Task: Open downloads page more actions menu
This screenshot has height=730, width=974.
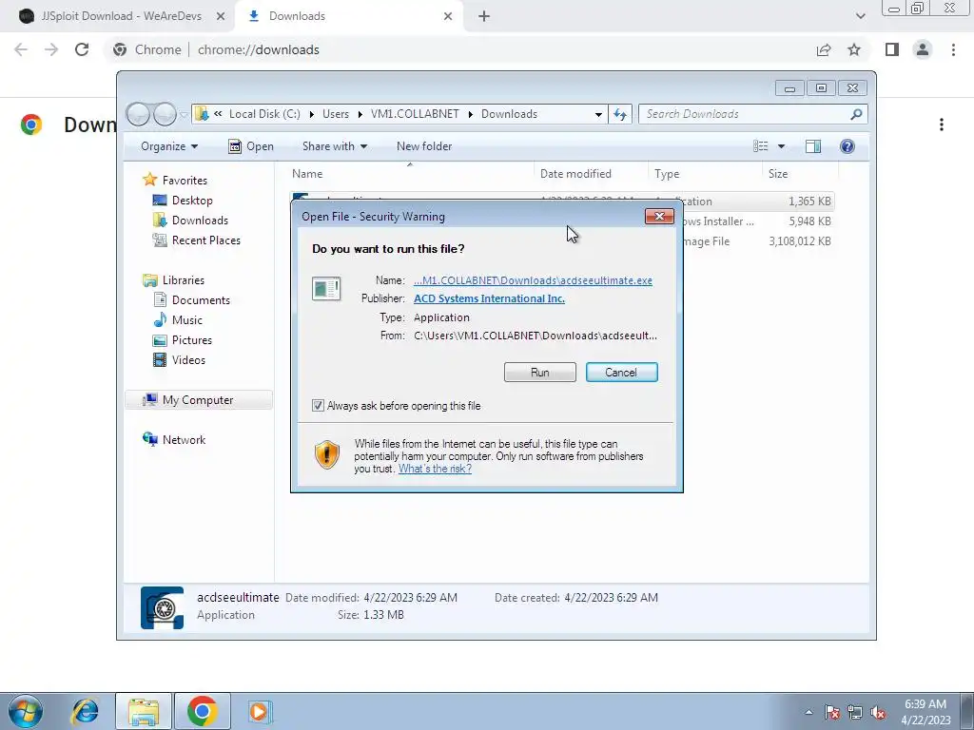Action: click(x=942, y=125)
